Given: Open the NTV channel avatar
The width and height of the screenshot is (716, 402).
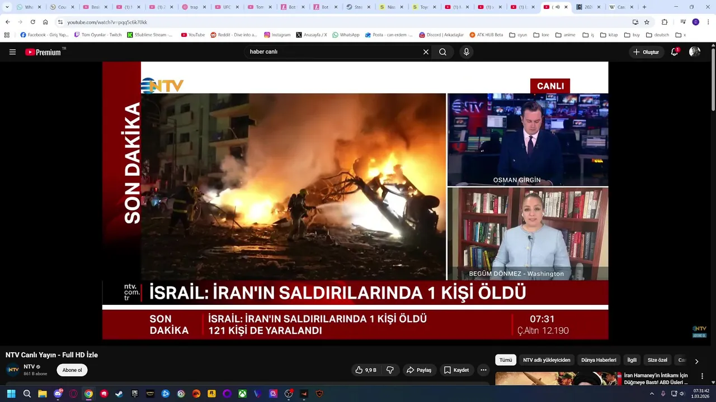Looking at the screenshot, I should pyautogui.click(x=12, y=370).
